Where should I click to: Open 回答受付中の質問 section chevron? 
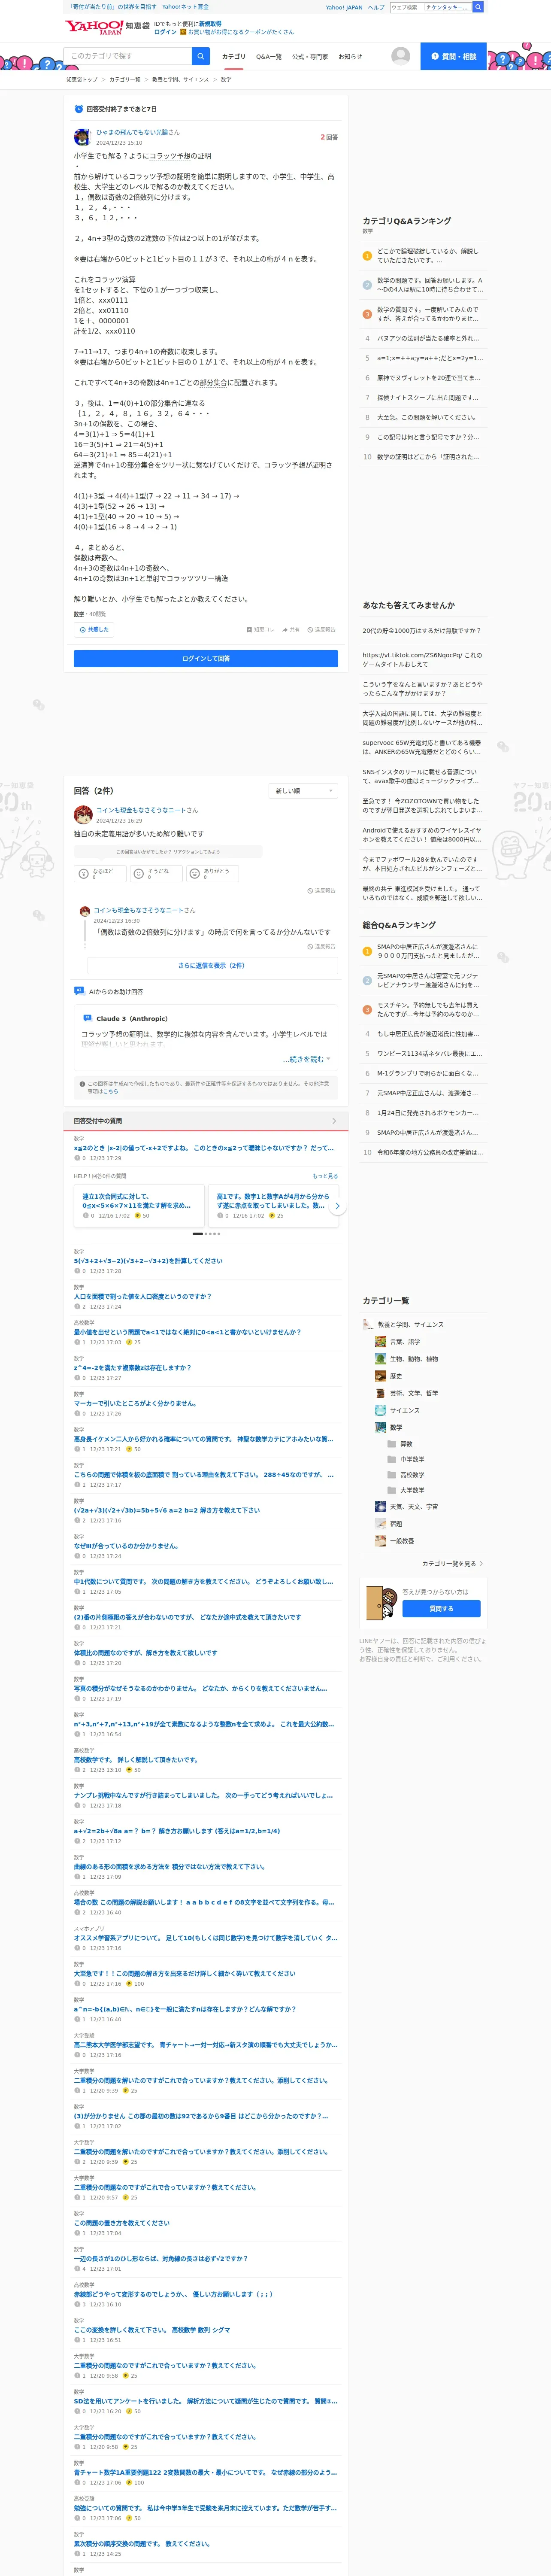[334, 1121]
